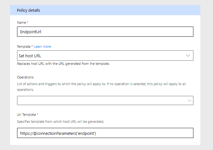Click the Url Template field label

click(x=26, y=115)
